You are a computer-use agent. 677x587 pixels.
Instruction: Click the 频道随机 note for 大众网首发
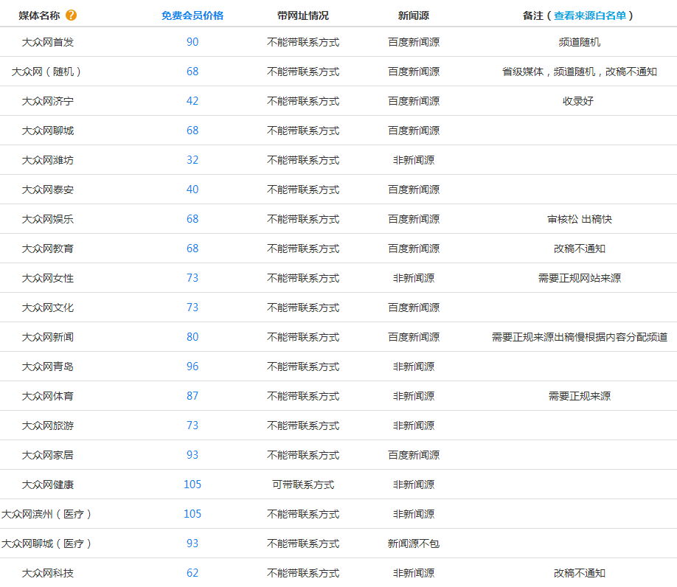[580, 42]
